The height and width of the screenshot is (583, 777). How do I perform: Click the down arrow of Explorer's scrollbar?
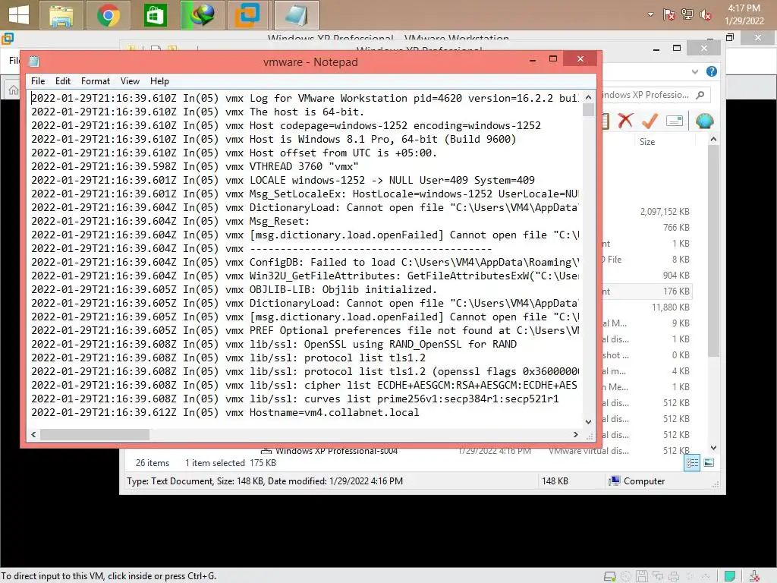[713, 448]
